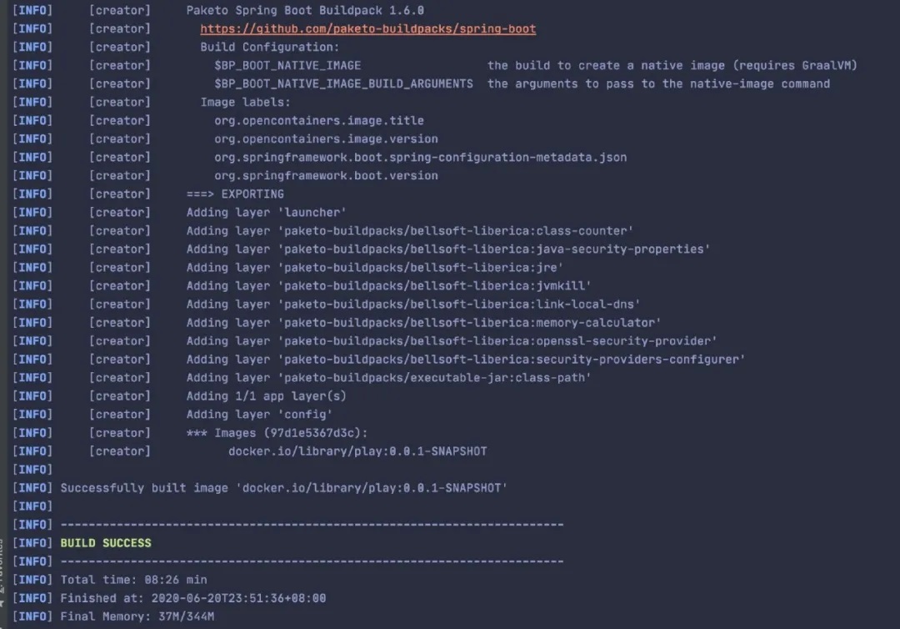Click the bellsoft-liberica:memory-calculator layer line

pyautogui.click(x=423, y=323)
